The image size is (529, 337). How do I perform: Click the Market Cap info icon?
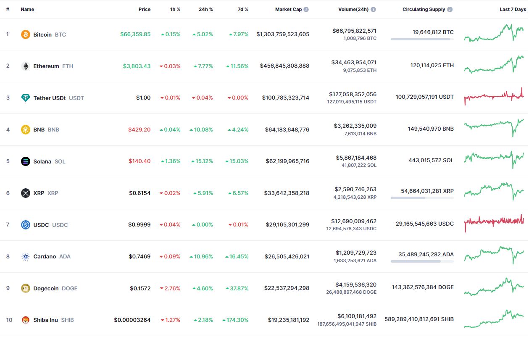coord(306,9)
